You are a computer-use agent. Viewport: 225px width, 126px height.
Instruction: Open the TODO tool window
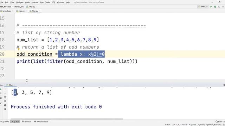(5, 121)
